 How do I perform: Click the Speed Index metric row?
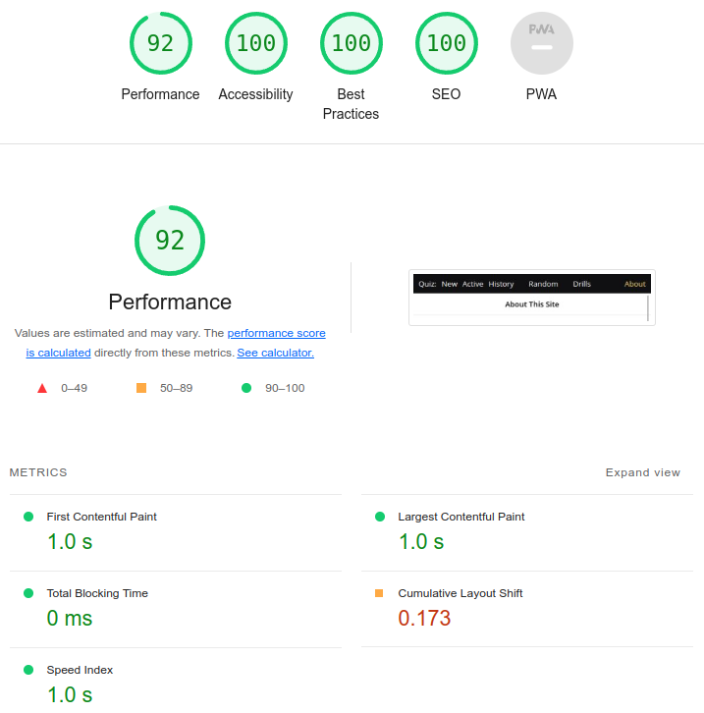(80, 670)
